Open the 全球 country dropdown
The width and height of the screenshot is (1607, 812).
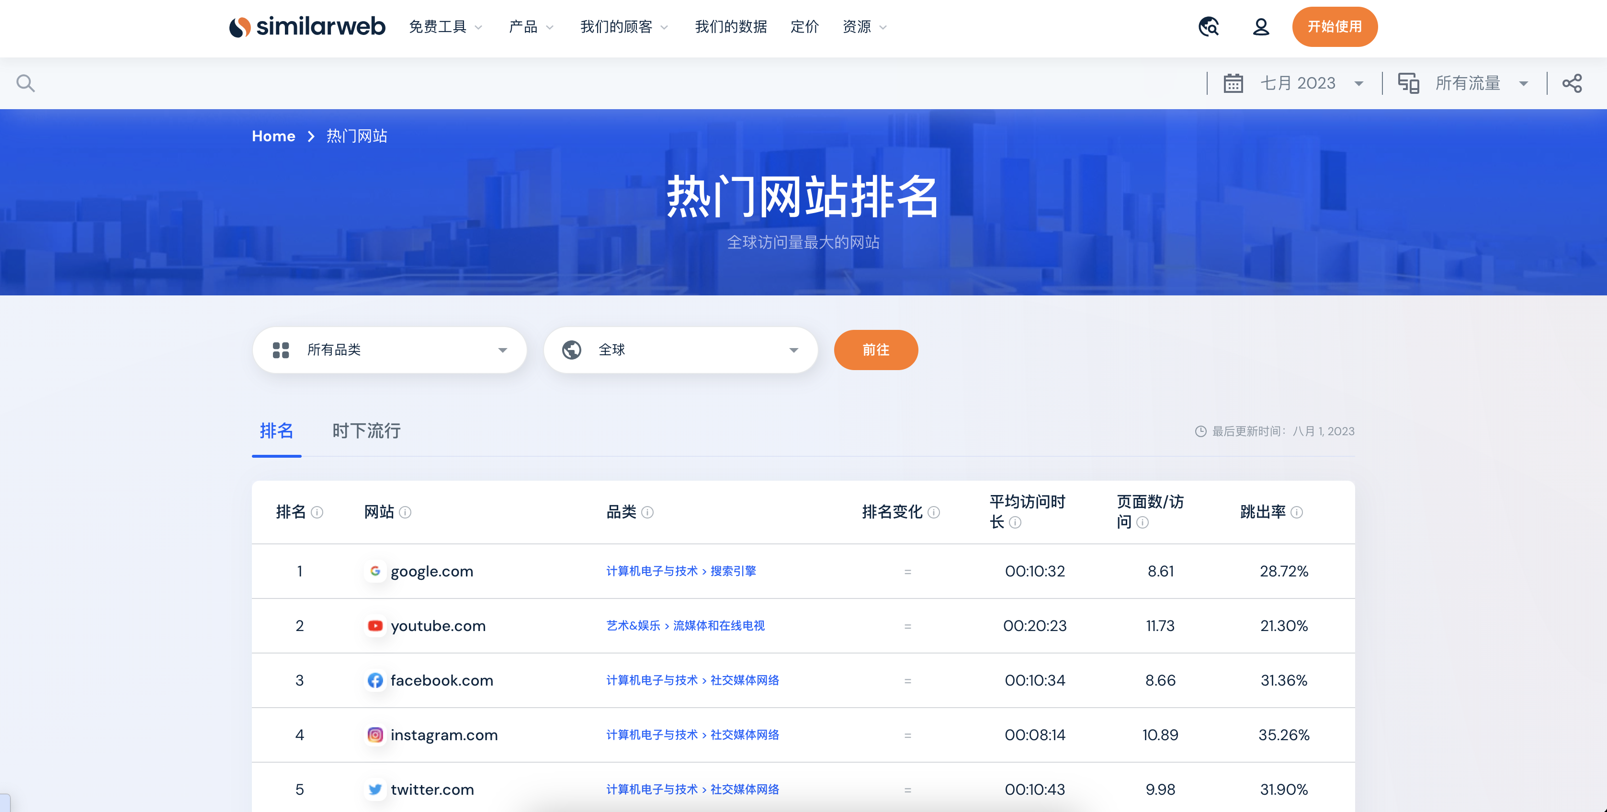[x=680, y=350]
